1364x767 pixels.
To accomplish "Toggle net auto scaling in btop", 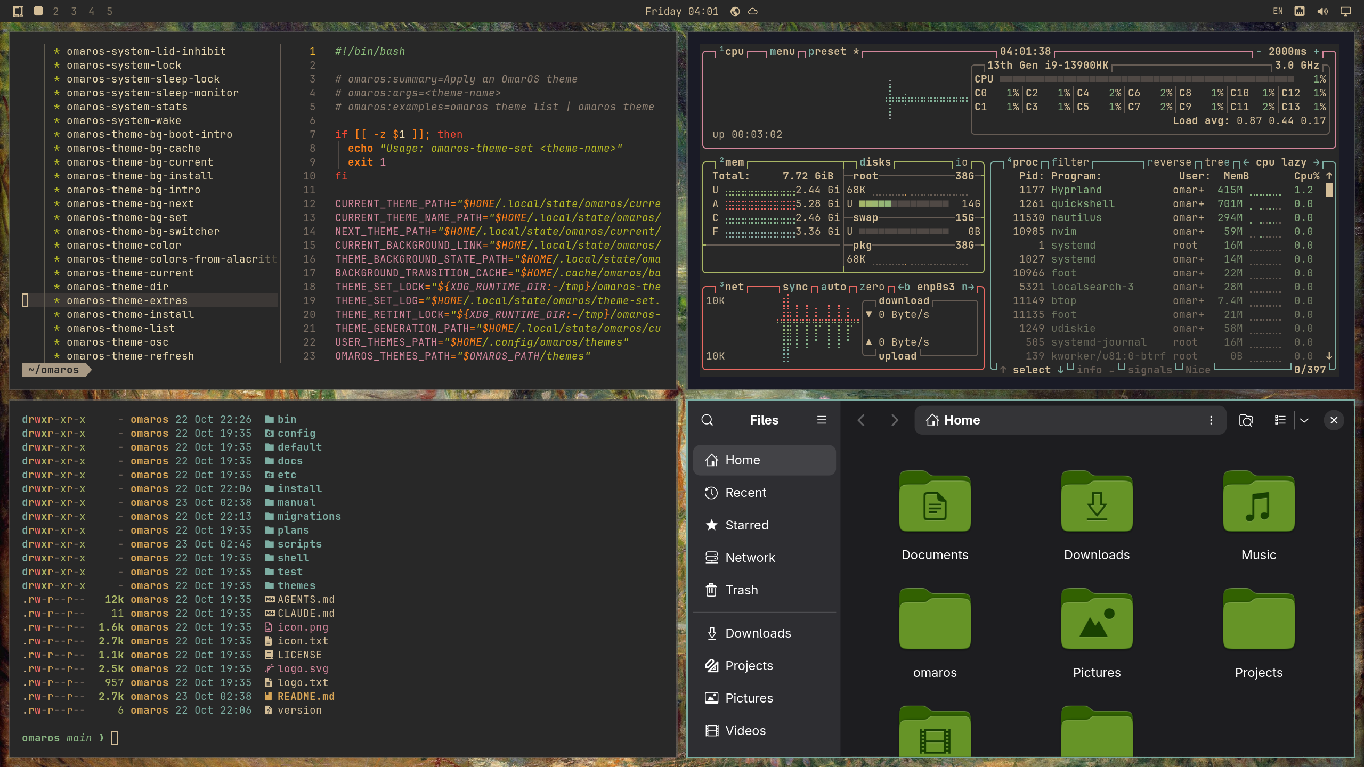I will [x=833, y=287].
